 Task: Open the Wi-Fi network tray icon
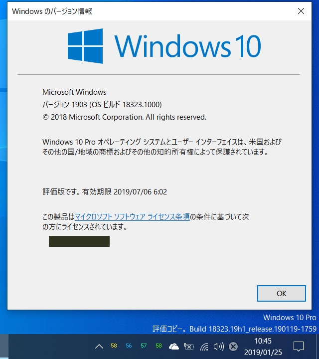pos(204,347)
